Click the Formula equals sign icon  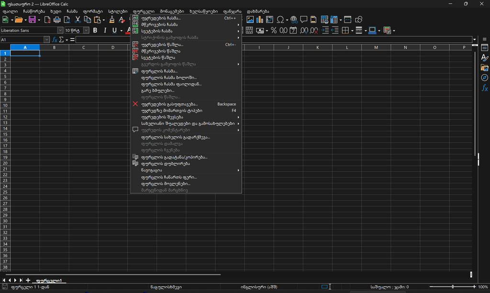pyautogui.click(x=72, y=40)
